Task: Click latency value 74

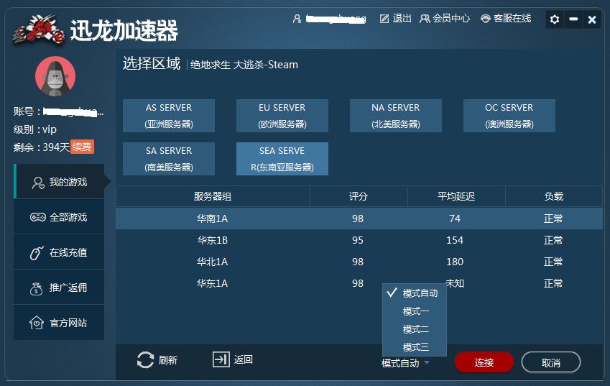Action: (455, 219)
